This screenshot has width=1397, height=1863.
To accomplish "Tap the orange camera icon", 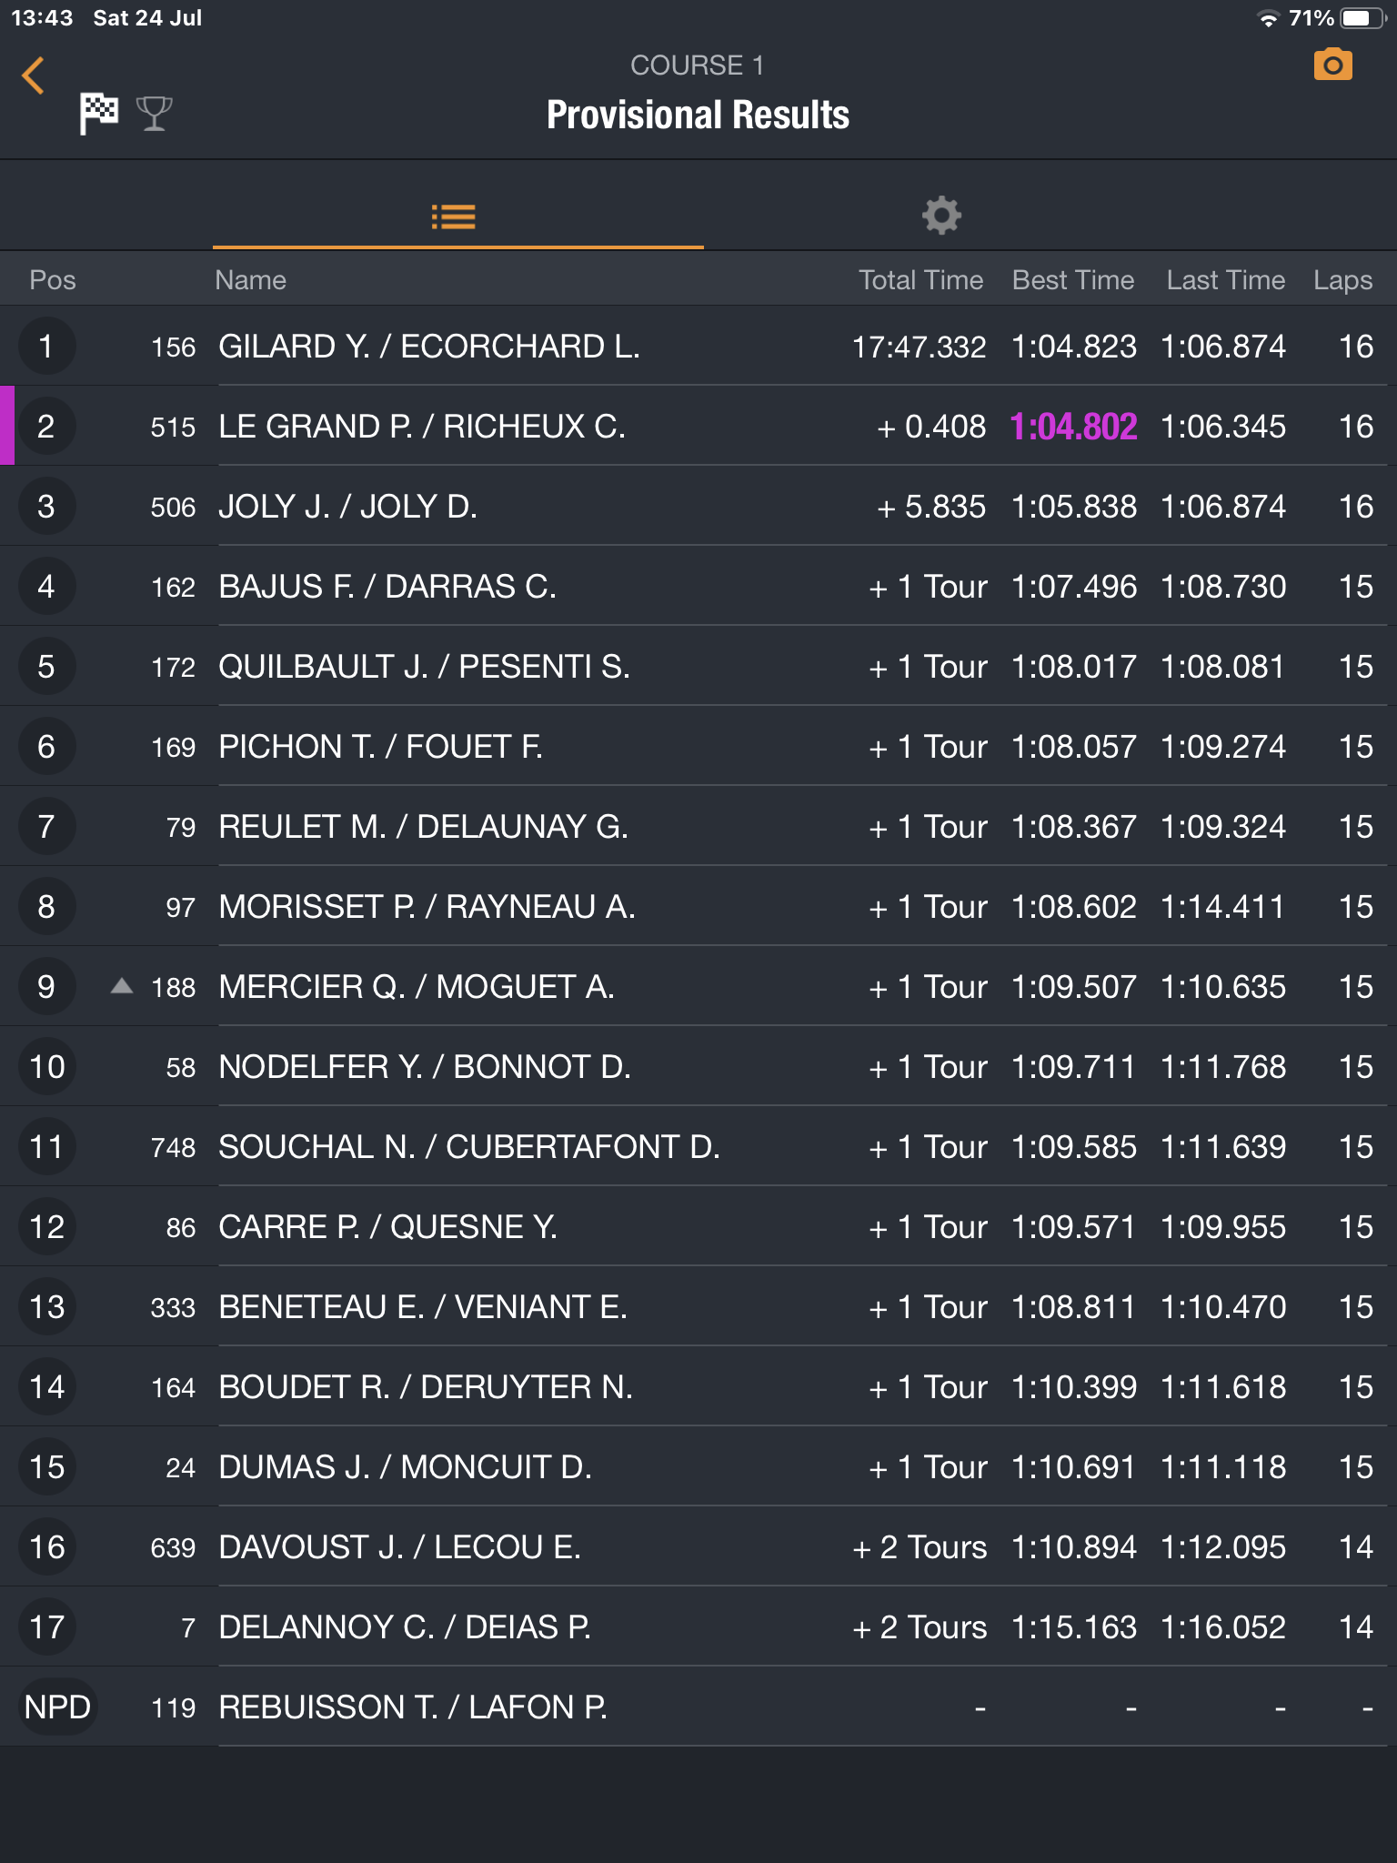I will [1332, 65].
